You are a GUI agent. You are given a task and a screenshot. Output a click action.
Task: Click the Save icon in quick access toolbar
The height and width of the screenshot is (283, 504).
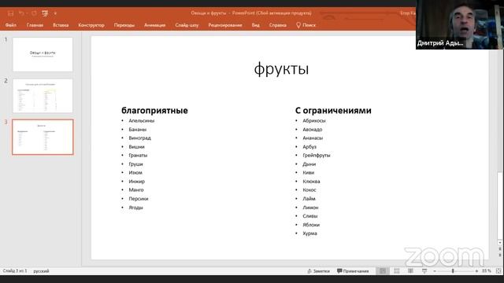[10, 13]
